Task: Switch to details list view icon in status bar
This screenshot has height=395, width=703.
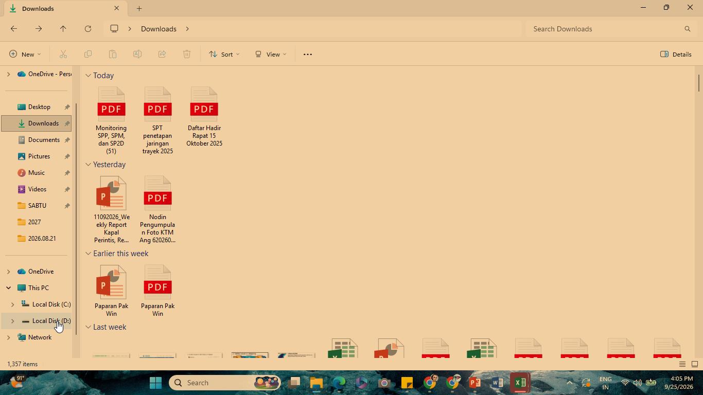Action: pos(682,364)
